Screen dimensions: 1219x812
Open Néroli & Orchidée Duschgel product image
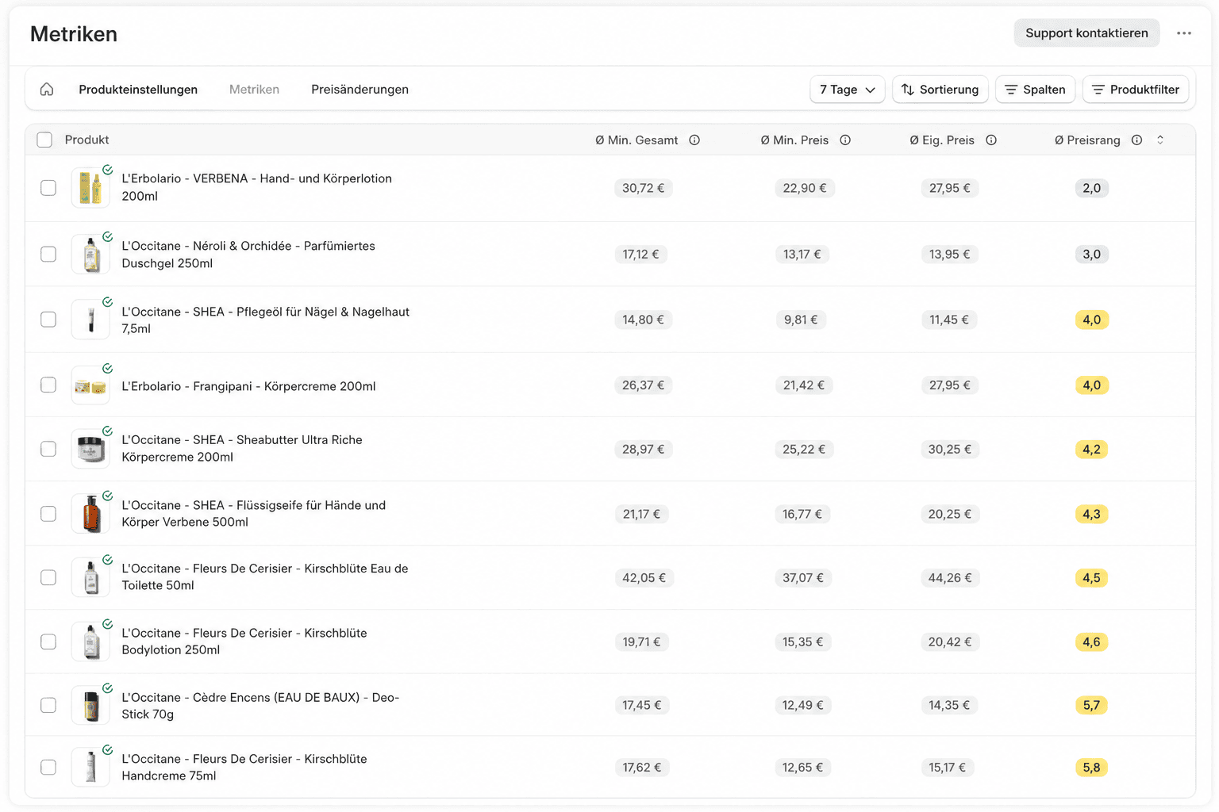[90, 255]
